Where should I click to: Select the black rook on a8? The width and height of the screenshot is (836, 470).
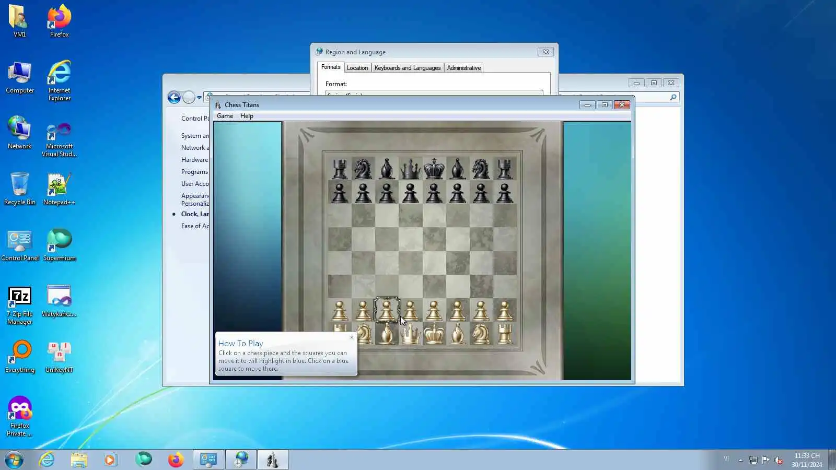340,169
